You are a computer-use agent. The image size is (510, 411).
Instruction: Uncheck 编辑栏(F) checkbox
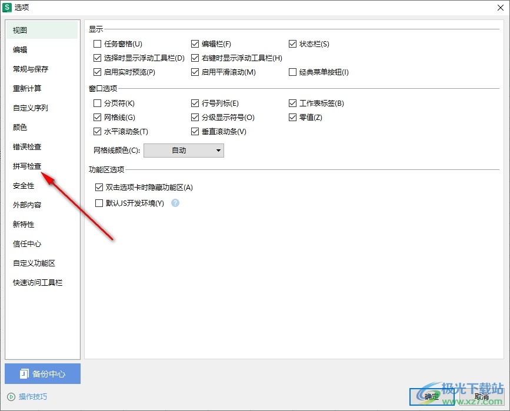(195, 44)
